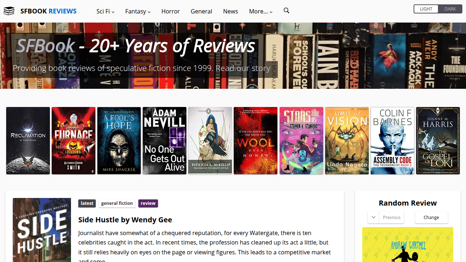Open the General section
Image resolution: width=466 pixels, height=262 pixels.
point(201,11)
